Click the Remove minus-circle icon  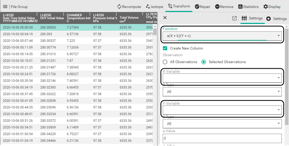[217, 7]
